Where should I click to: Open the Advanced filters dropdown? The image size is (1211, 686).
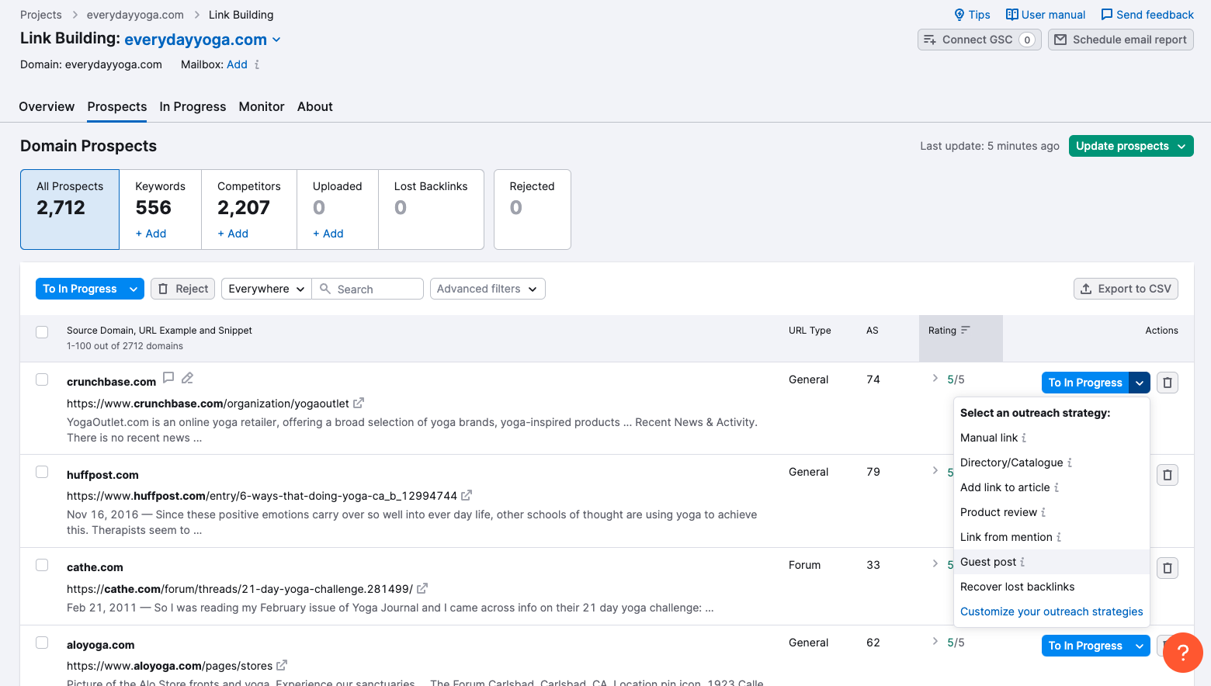point(488,289)
